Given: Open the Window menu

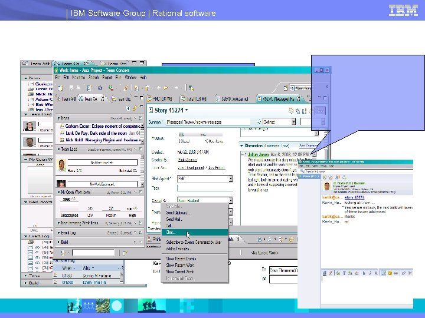Looking at the screenshot, I should click(130, 77).
